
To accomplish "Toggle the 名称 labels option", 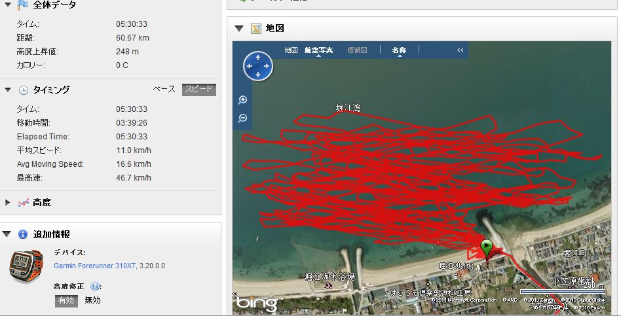I will click(x=399, y=50).
